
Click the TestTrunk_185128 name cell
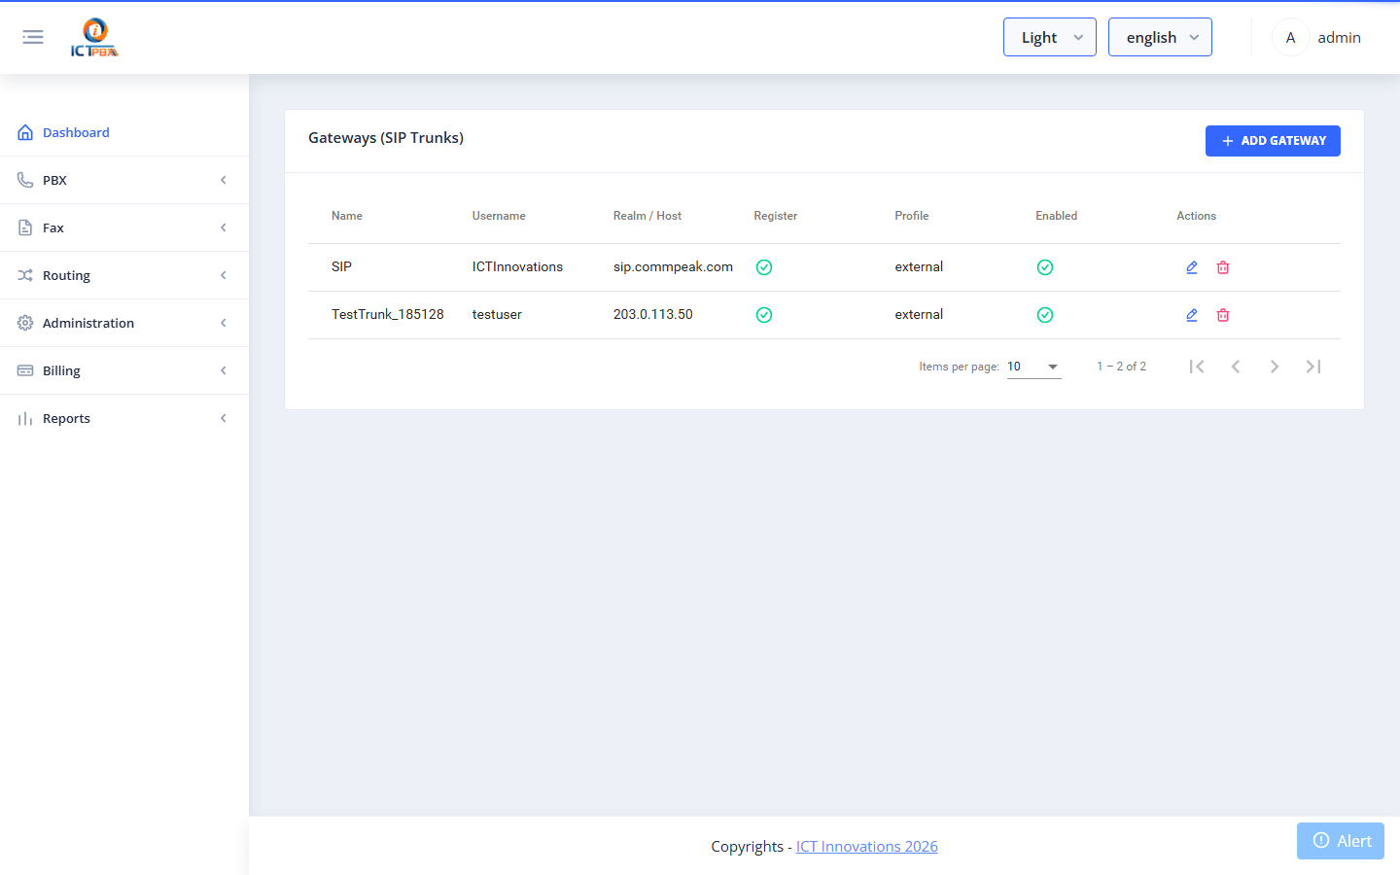point(388,314)
